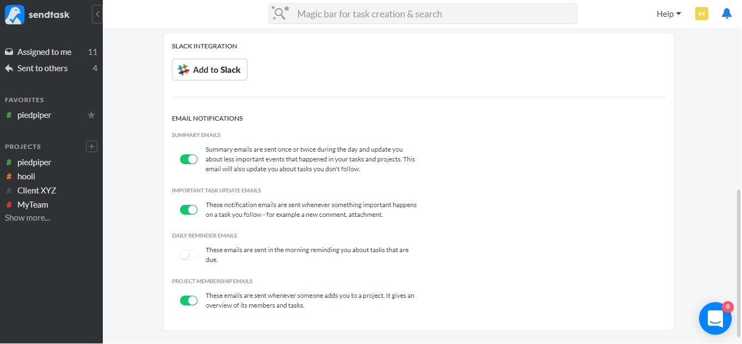Enable Daily Reminder Emails toggle
Screen dimensions: 742x344
click(189, 255)
